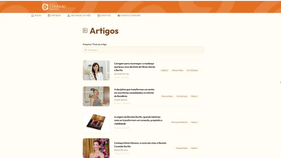Click 'Participe da Revista' tag

click(179, 122)
